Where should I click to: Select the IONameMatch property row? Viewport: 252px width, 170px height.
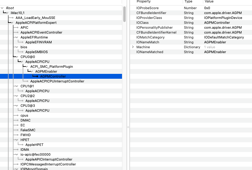tap(191, 42)
